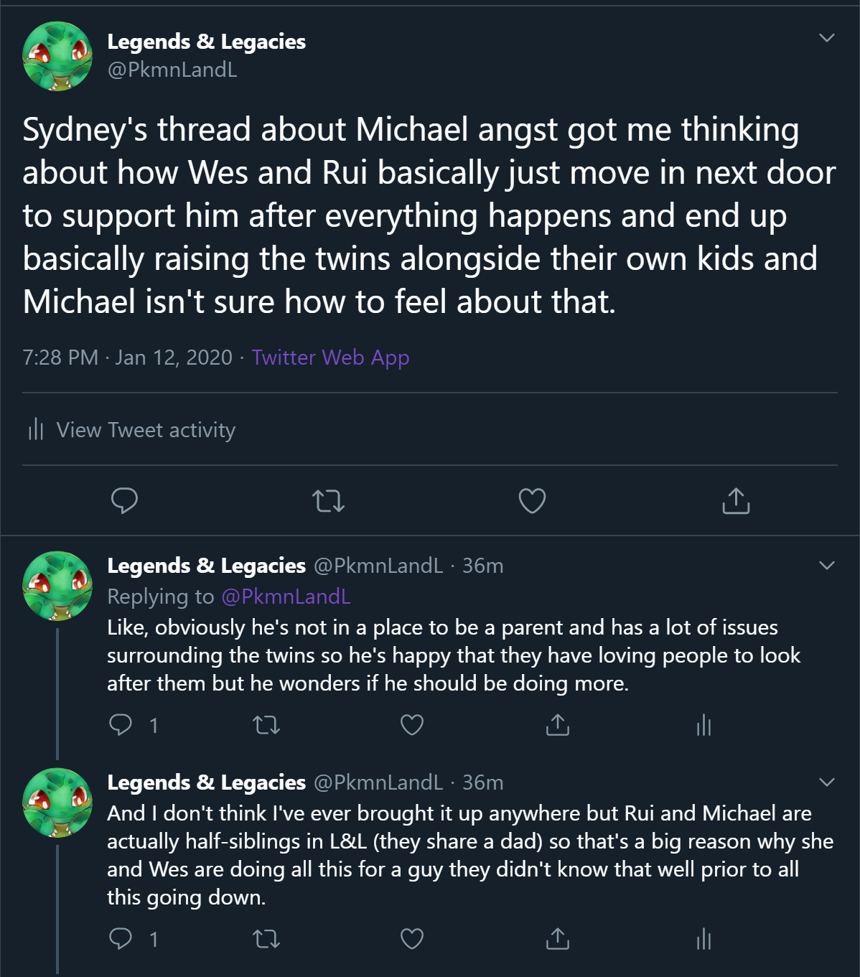Retweet the main Michael angst tweet
Viewport: 860px width, 977px height.
click(329, 500)
